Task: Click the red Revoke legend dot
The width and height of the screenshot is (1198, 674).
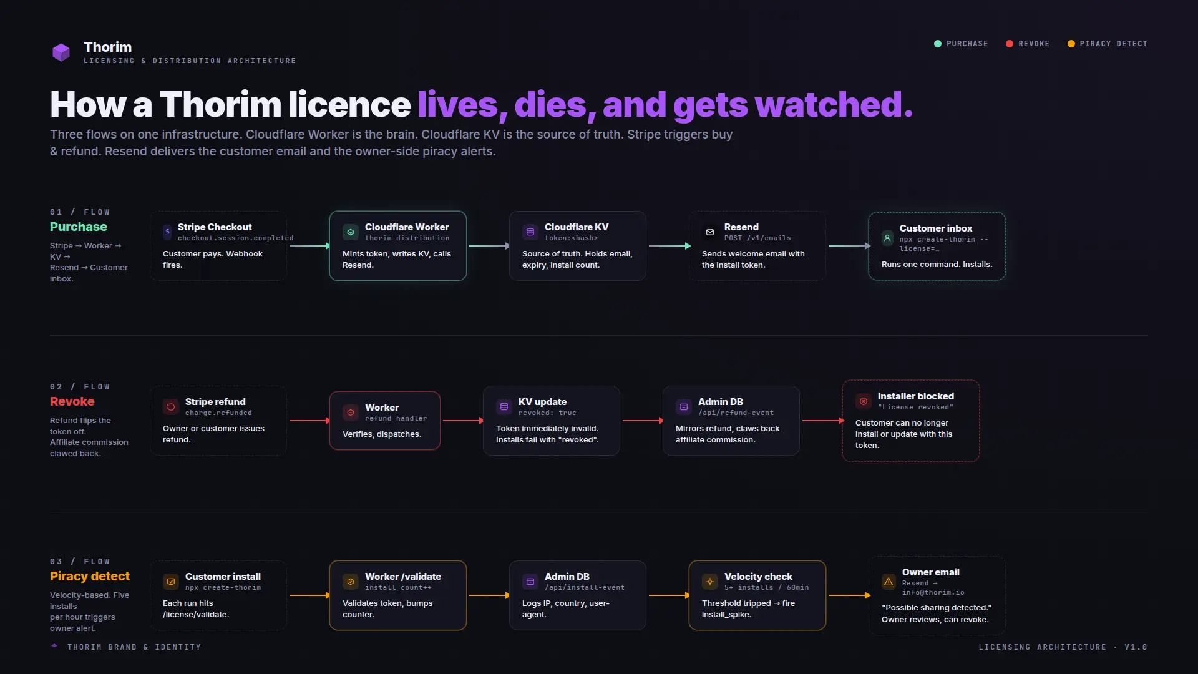Action: click(x=1010, y=44)
